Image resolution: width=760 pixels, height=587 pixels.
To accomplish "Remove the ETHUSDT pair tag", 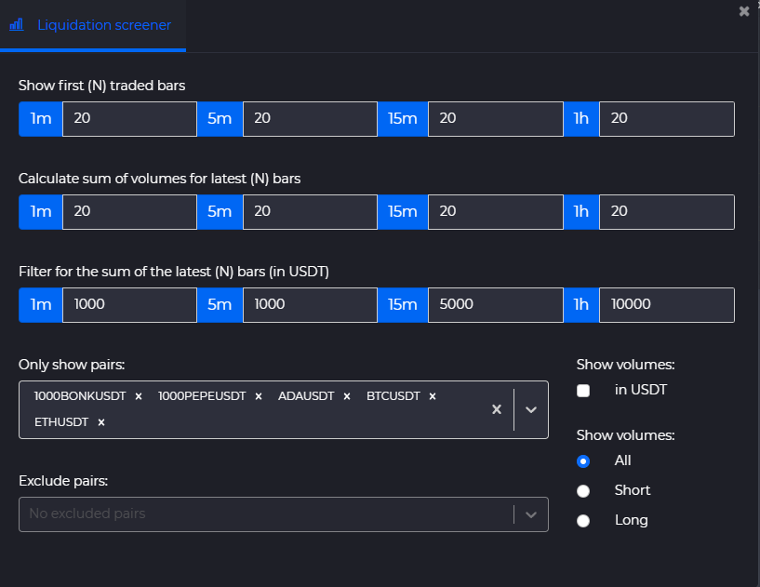I will [101, 422].
